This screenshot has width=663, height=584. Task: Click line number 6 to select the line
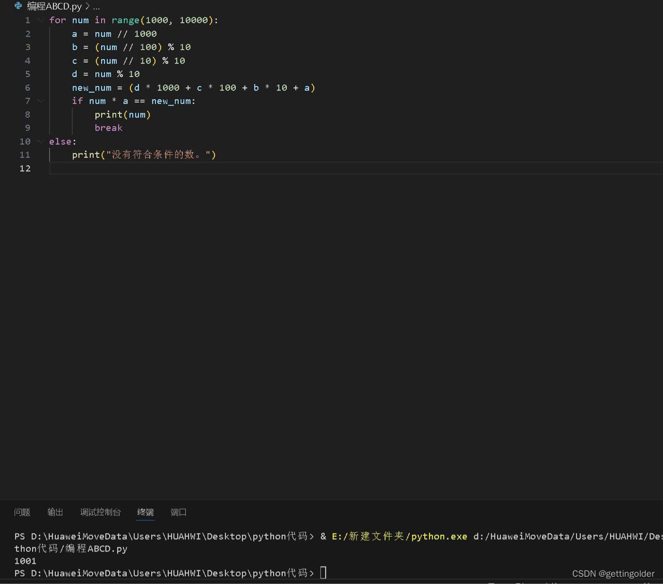27,87
